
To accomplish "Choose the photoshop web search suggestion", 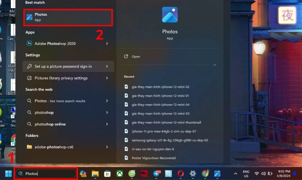I will click(68, 112).
